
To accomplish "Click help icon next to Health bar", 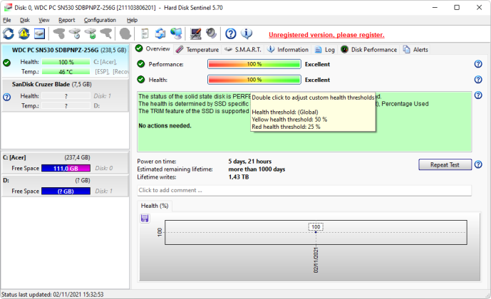I will click(478, 80).
